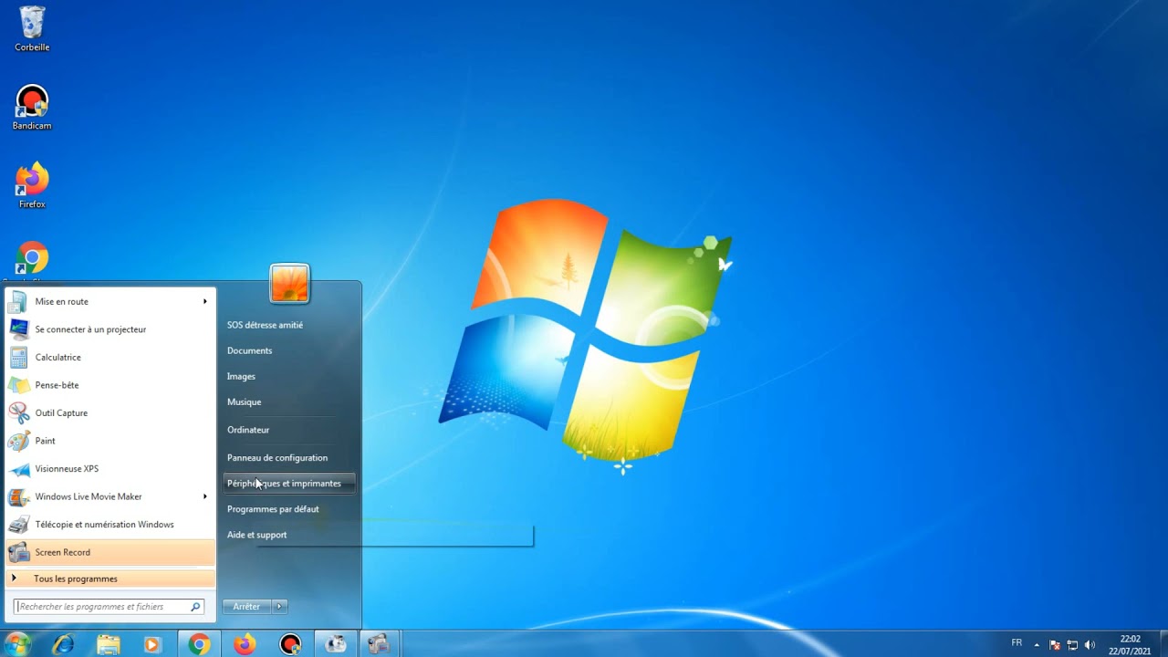The height and width of the screenshot is (657, 1168).
Task: Expand the arrow next to Arrêter
Action: [279, 607]
